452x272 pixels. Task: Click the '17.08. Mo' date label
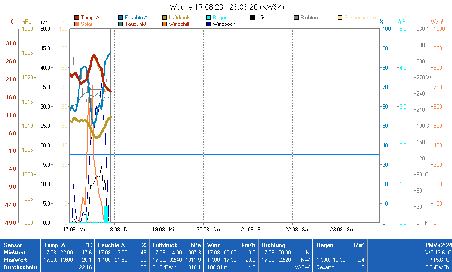(x=75, y=230)
